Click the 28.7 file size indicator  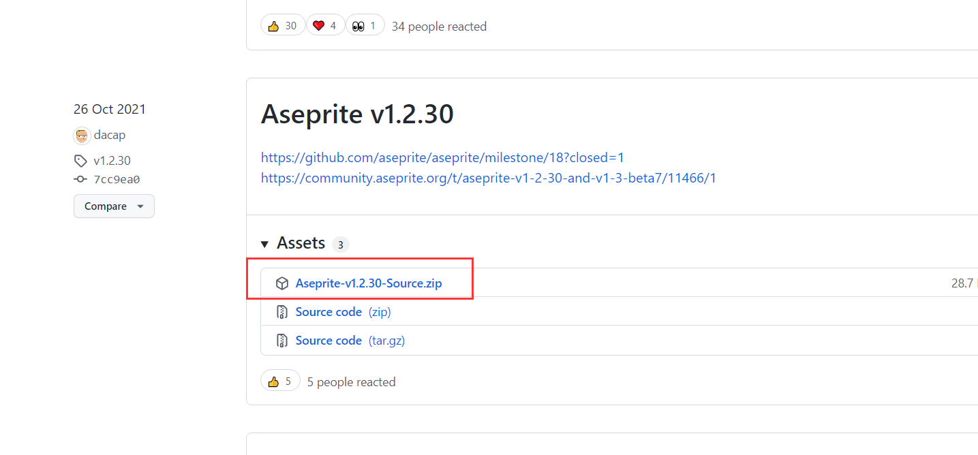pos(964,283)
